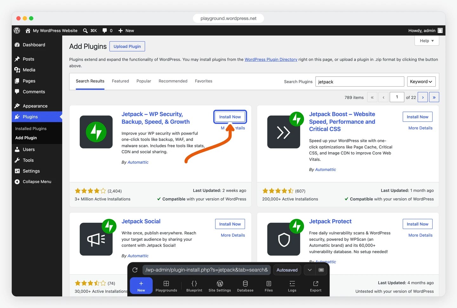Open the Blueprint braces tool
Viewport: 457px width, 308px height.
coord(194,286)
